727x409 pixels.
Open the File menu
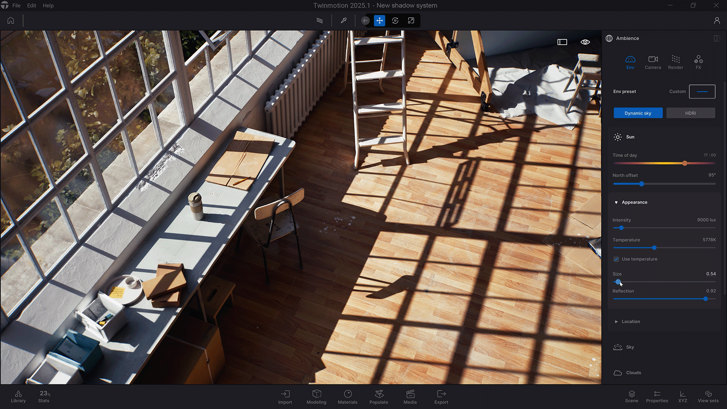pos(16,6)
